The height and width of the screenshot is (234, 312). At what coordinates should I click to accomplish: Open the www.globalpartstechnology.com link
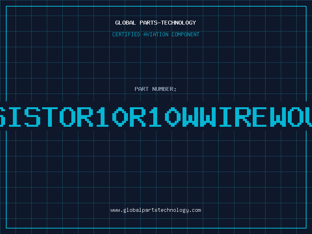click(x=156, y=210)
